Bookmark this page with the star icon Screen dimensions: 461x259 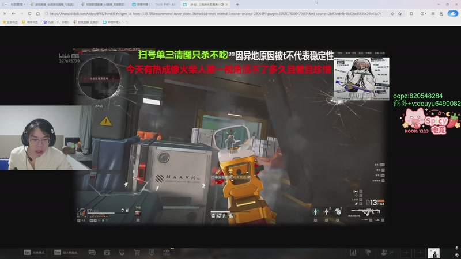click(400, 13)
